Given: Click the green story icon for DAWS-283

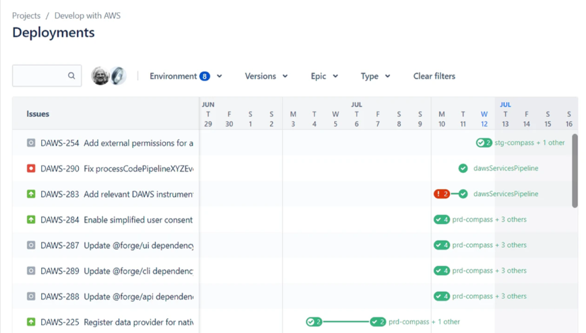Looking at the screenshot, I should click(x=31, y=194).
